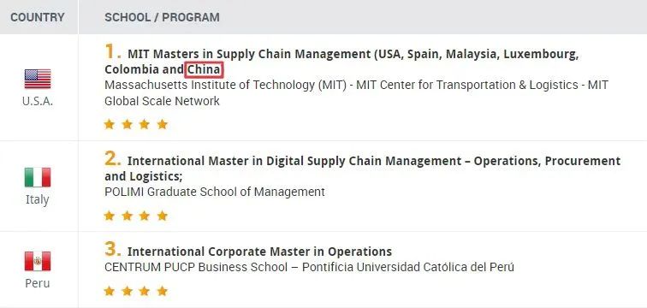Viewport: 647px width, 308px height.
Task: Click the Italy flag icon
Action: point(38,177)
